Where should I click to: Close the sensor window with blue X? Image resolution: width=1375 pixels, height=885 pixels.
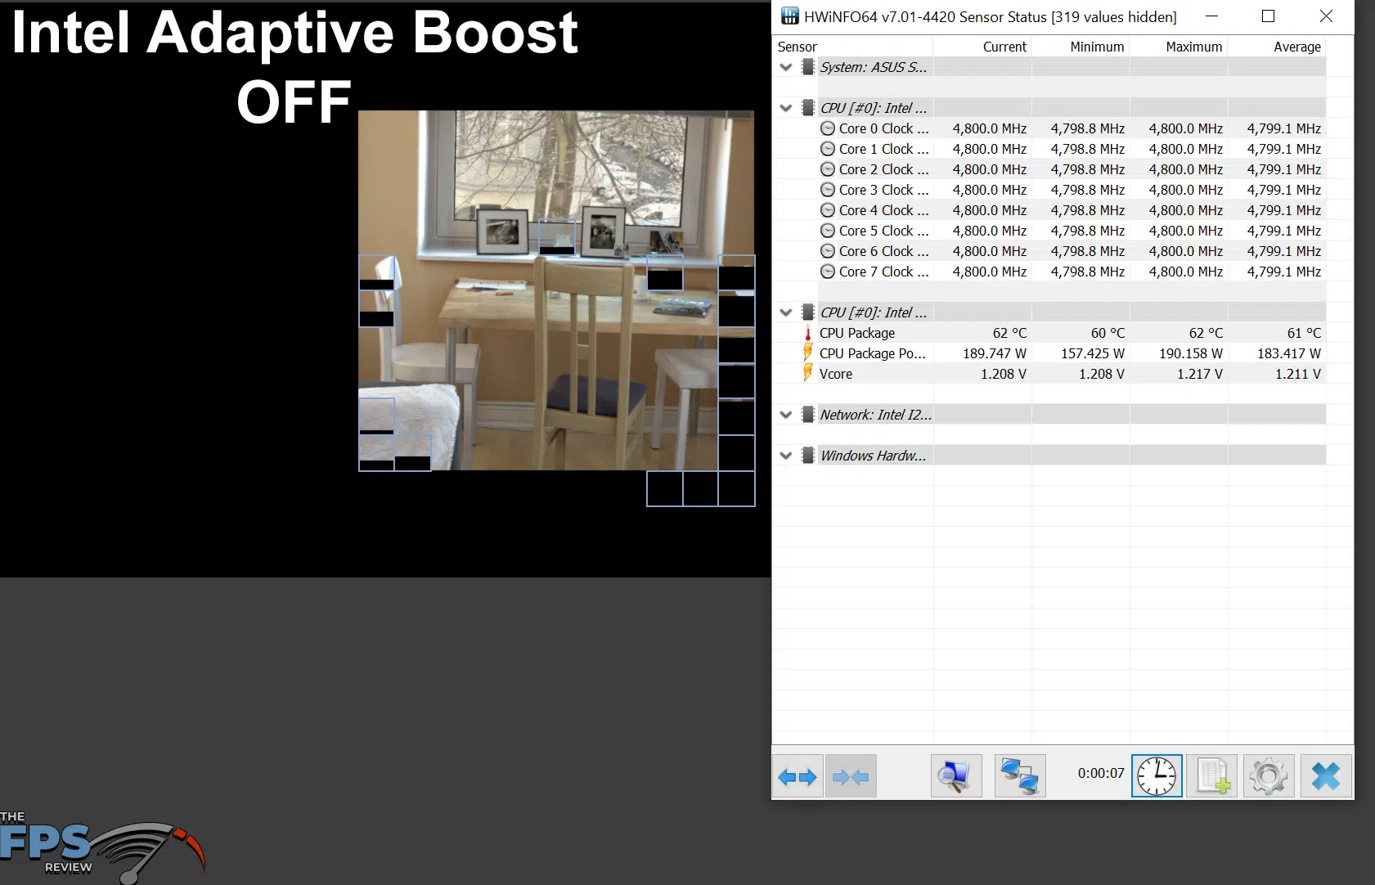[x=1325, y=775]
